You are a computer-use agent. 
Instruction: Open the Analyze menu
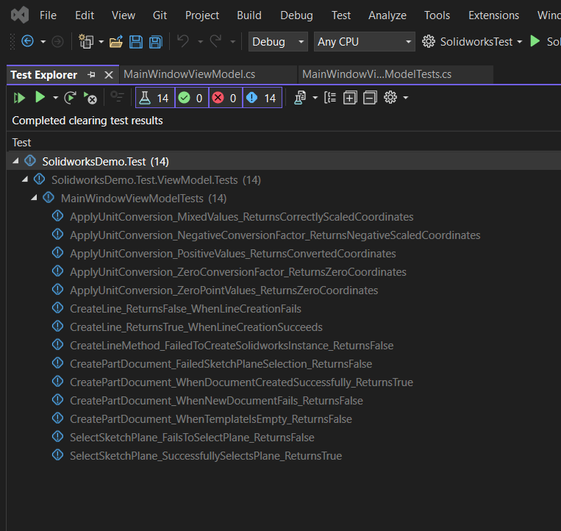pyautogui.click(x=387, y=15)
